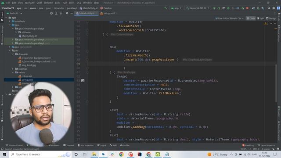Open Task View on taskbar
This screenshot has width=281, height=158.
85,154
